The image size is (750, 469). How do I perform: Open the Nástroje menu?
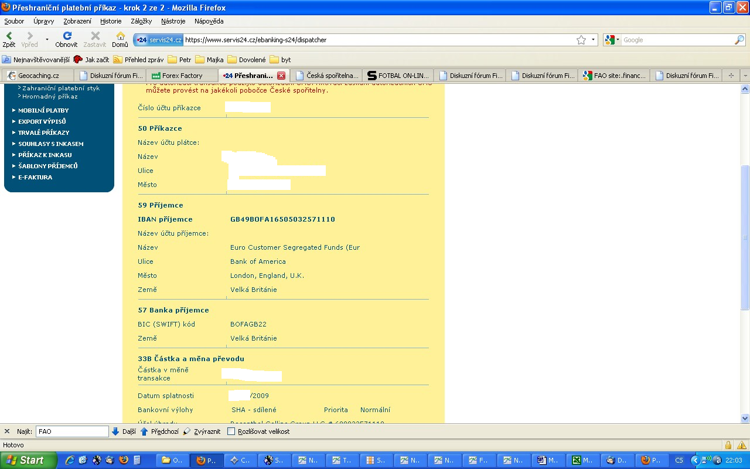click(173, 21)
